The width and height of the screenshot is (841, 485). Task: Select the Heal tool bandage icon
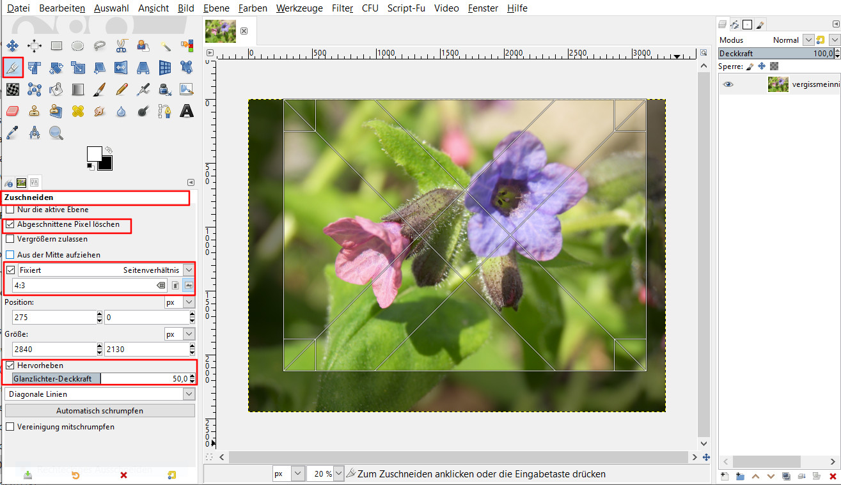78,111
